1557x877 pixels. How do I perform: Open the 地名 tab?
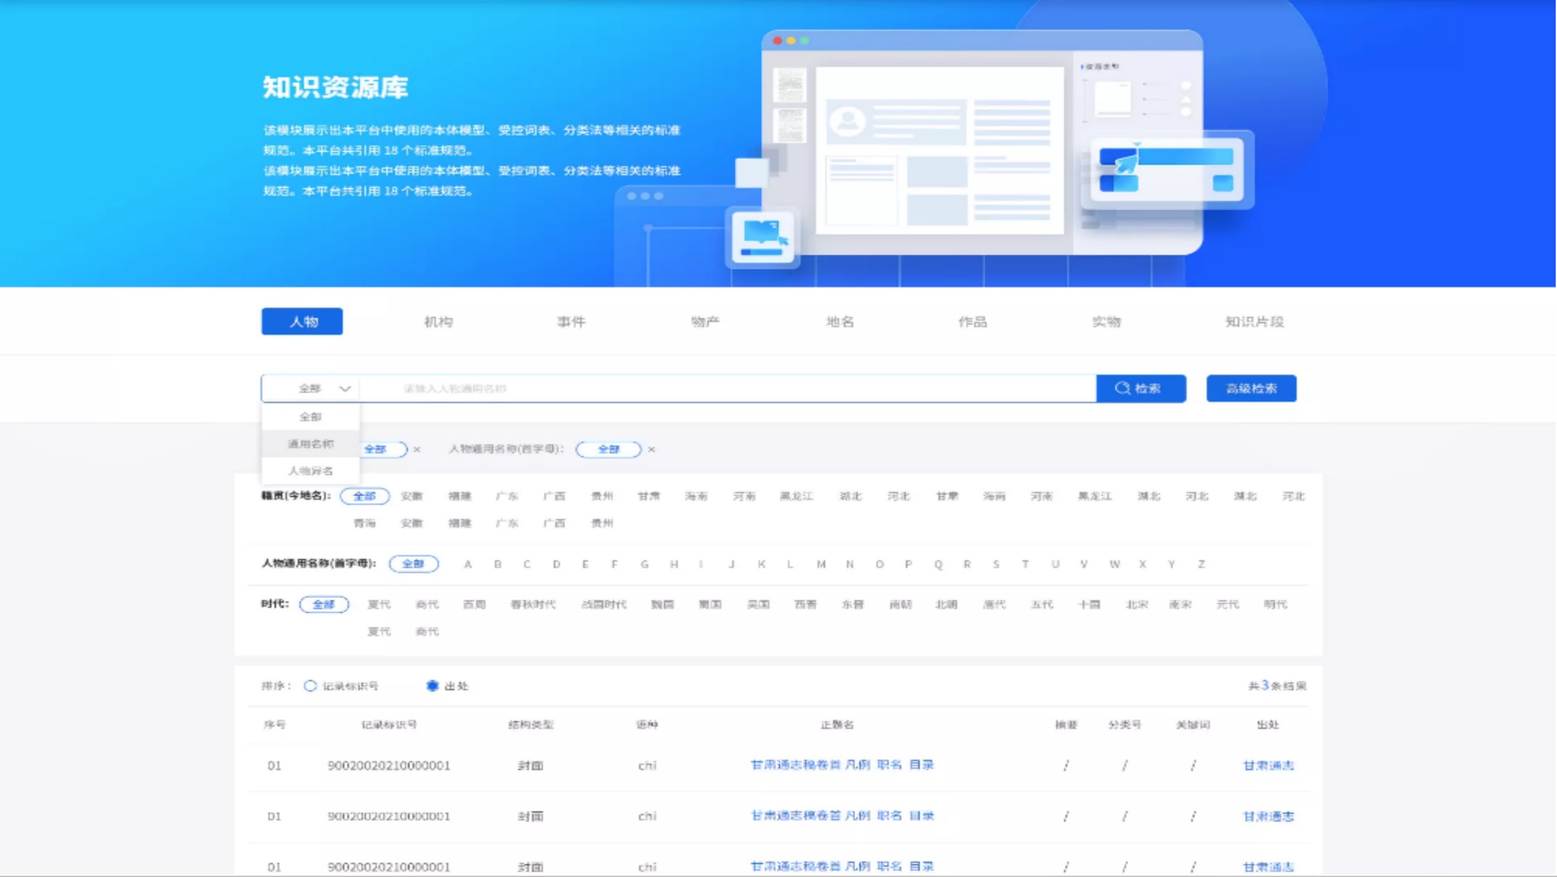840,321
